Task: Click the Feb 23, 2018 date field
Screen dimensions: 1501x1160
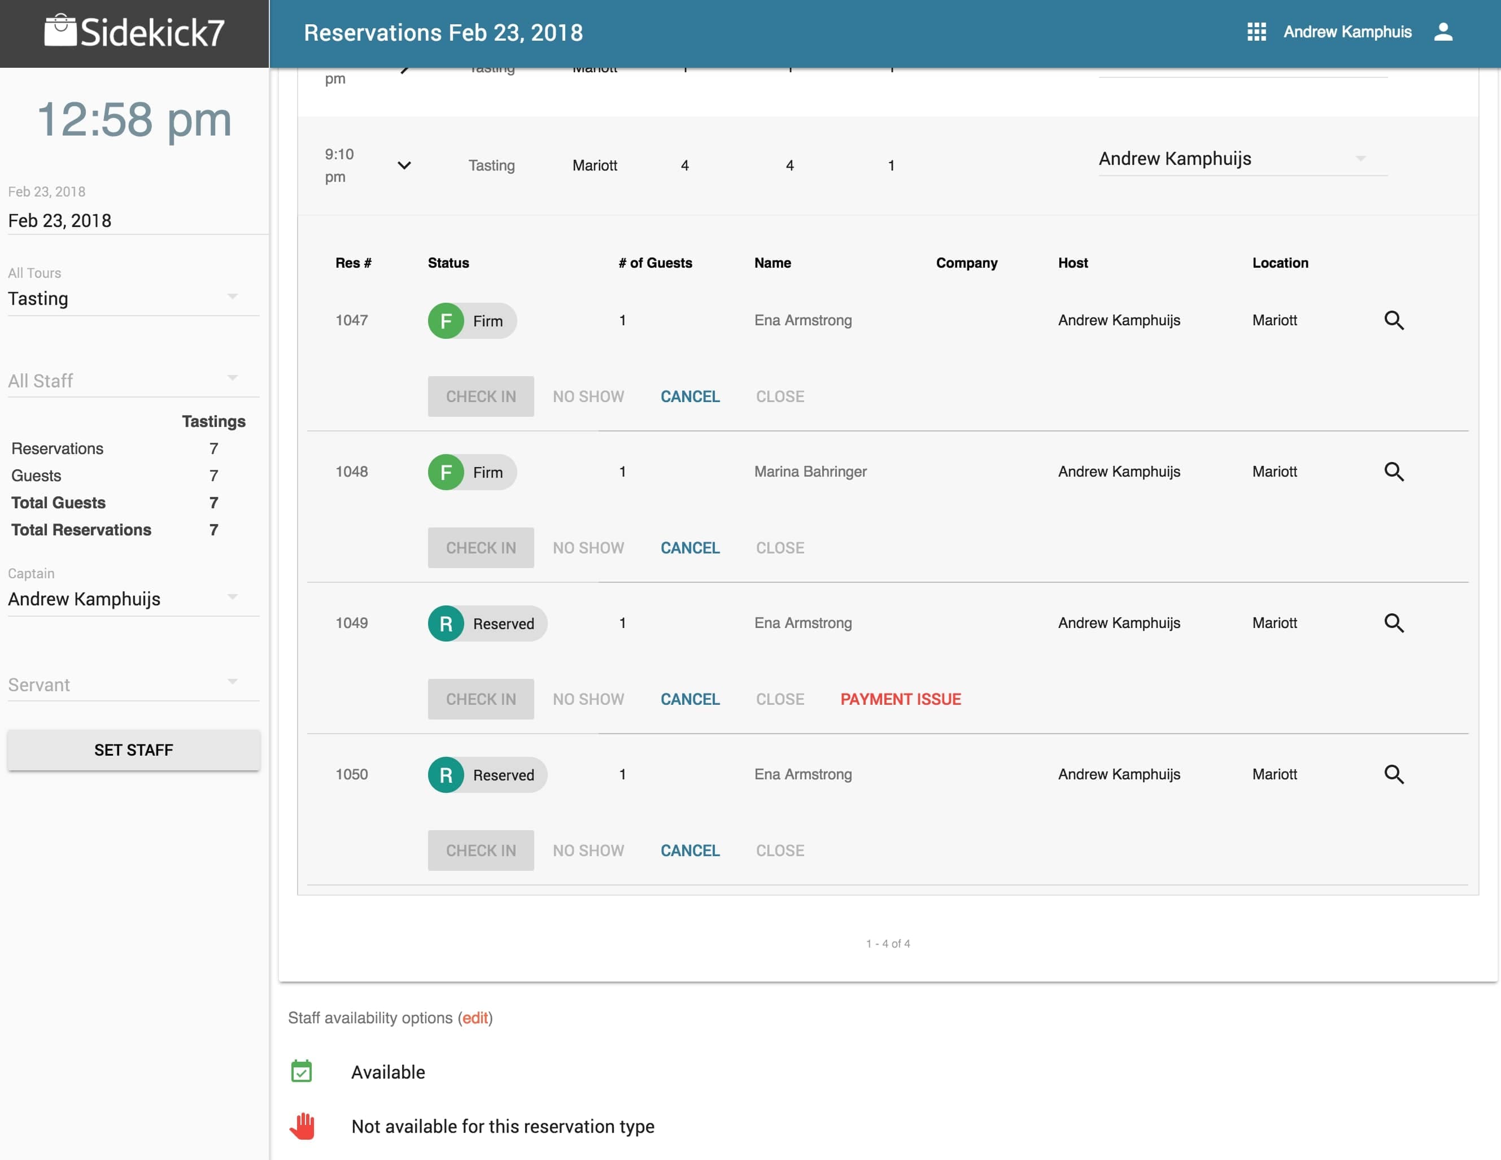Action: [x=60, y=221]
